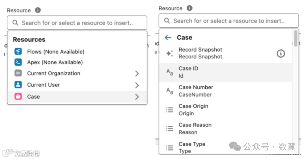Viewport: 305px width, 159px height.
Task: Open the Record Snapshot info icon
Action: coord(281,53)
